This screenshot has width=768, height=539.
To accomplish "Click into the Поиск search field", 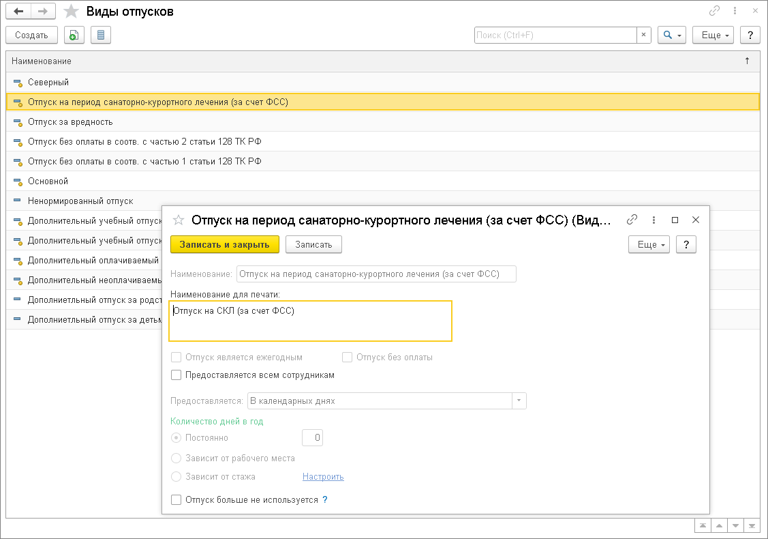I will [555, 35].
